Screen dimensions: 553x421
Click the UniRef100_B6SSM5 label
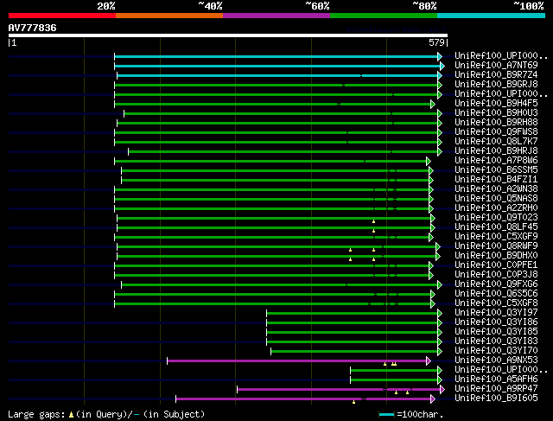[496, 170]
